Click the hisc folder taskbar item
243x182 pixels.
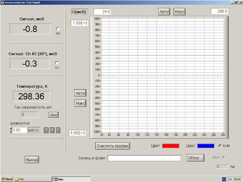click(33, 179)
